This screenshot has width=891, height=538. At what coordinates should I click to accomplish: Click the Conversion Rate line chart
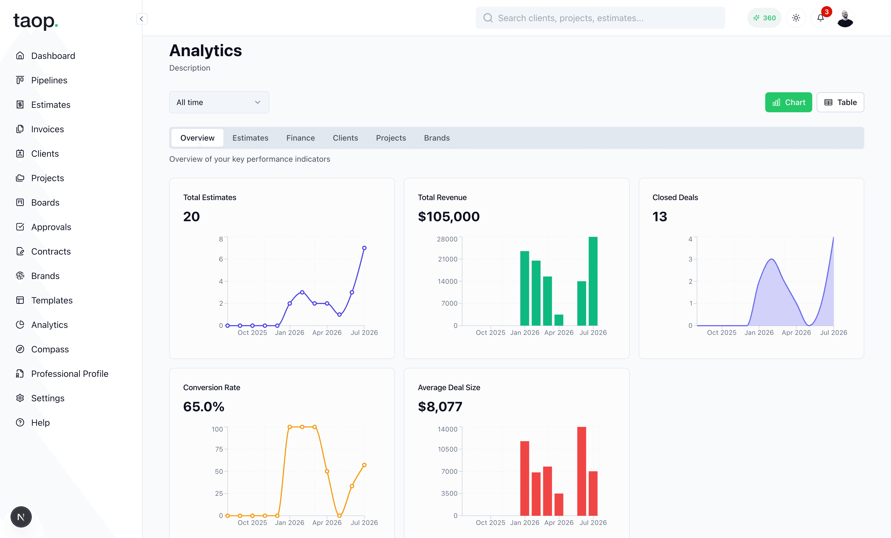click(x=296, y=471)
